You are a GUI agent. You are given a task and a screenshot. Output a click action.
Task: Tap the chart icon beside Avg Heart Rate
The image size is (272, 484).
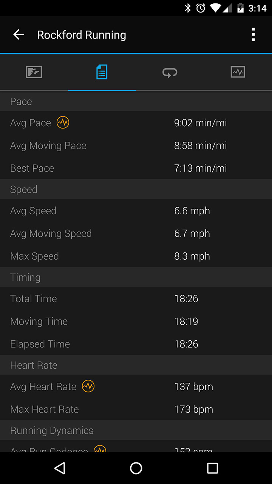coord(88,386)
